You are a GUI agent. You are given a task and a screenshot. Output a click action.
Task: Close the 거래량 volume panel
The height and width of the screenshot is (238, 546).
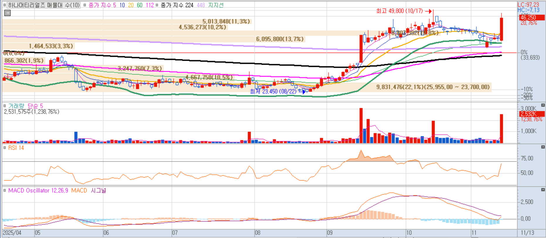[x=543, y=105]
